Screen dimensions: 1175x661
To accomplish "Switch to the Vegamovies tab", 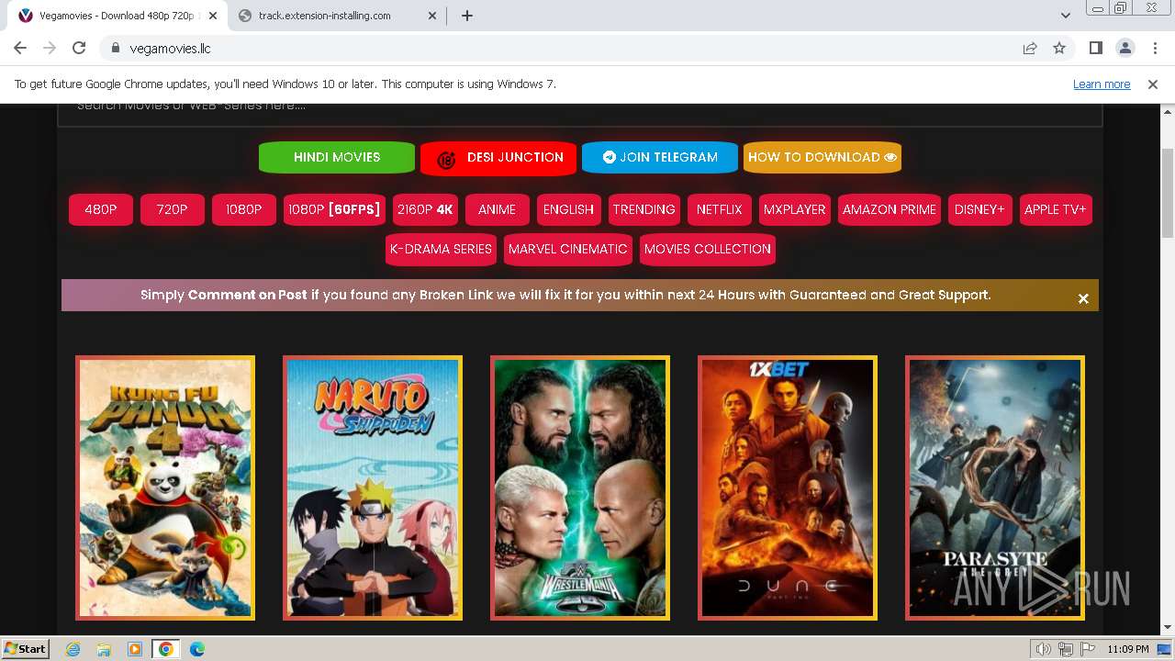I will tap(116, 16).
